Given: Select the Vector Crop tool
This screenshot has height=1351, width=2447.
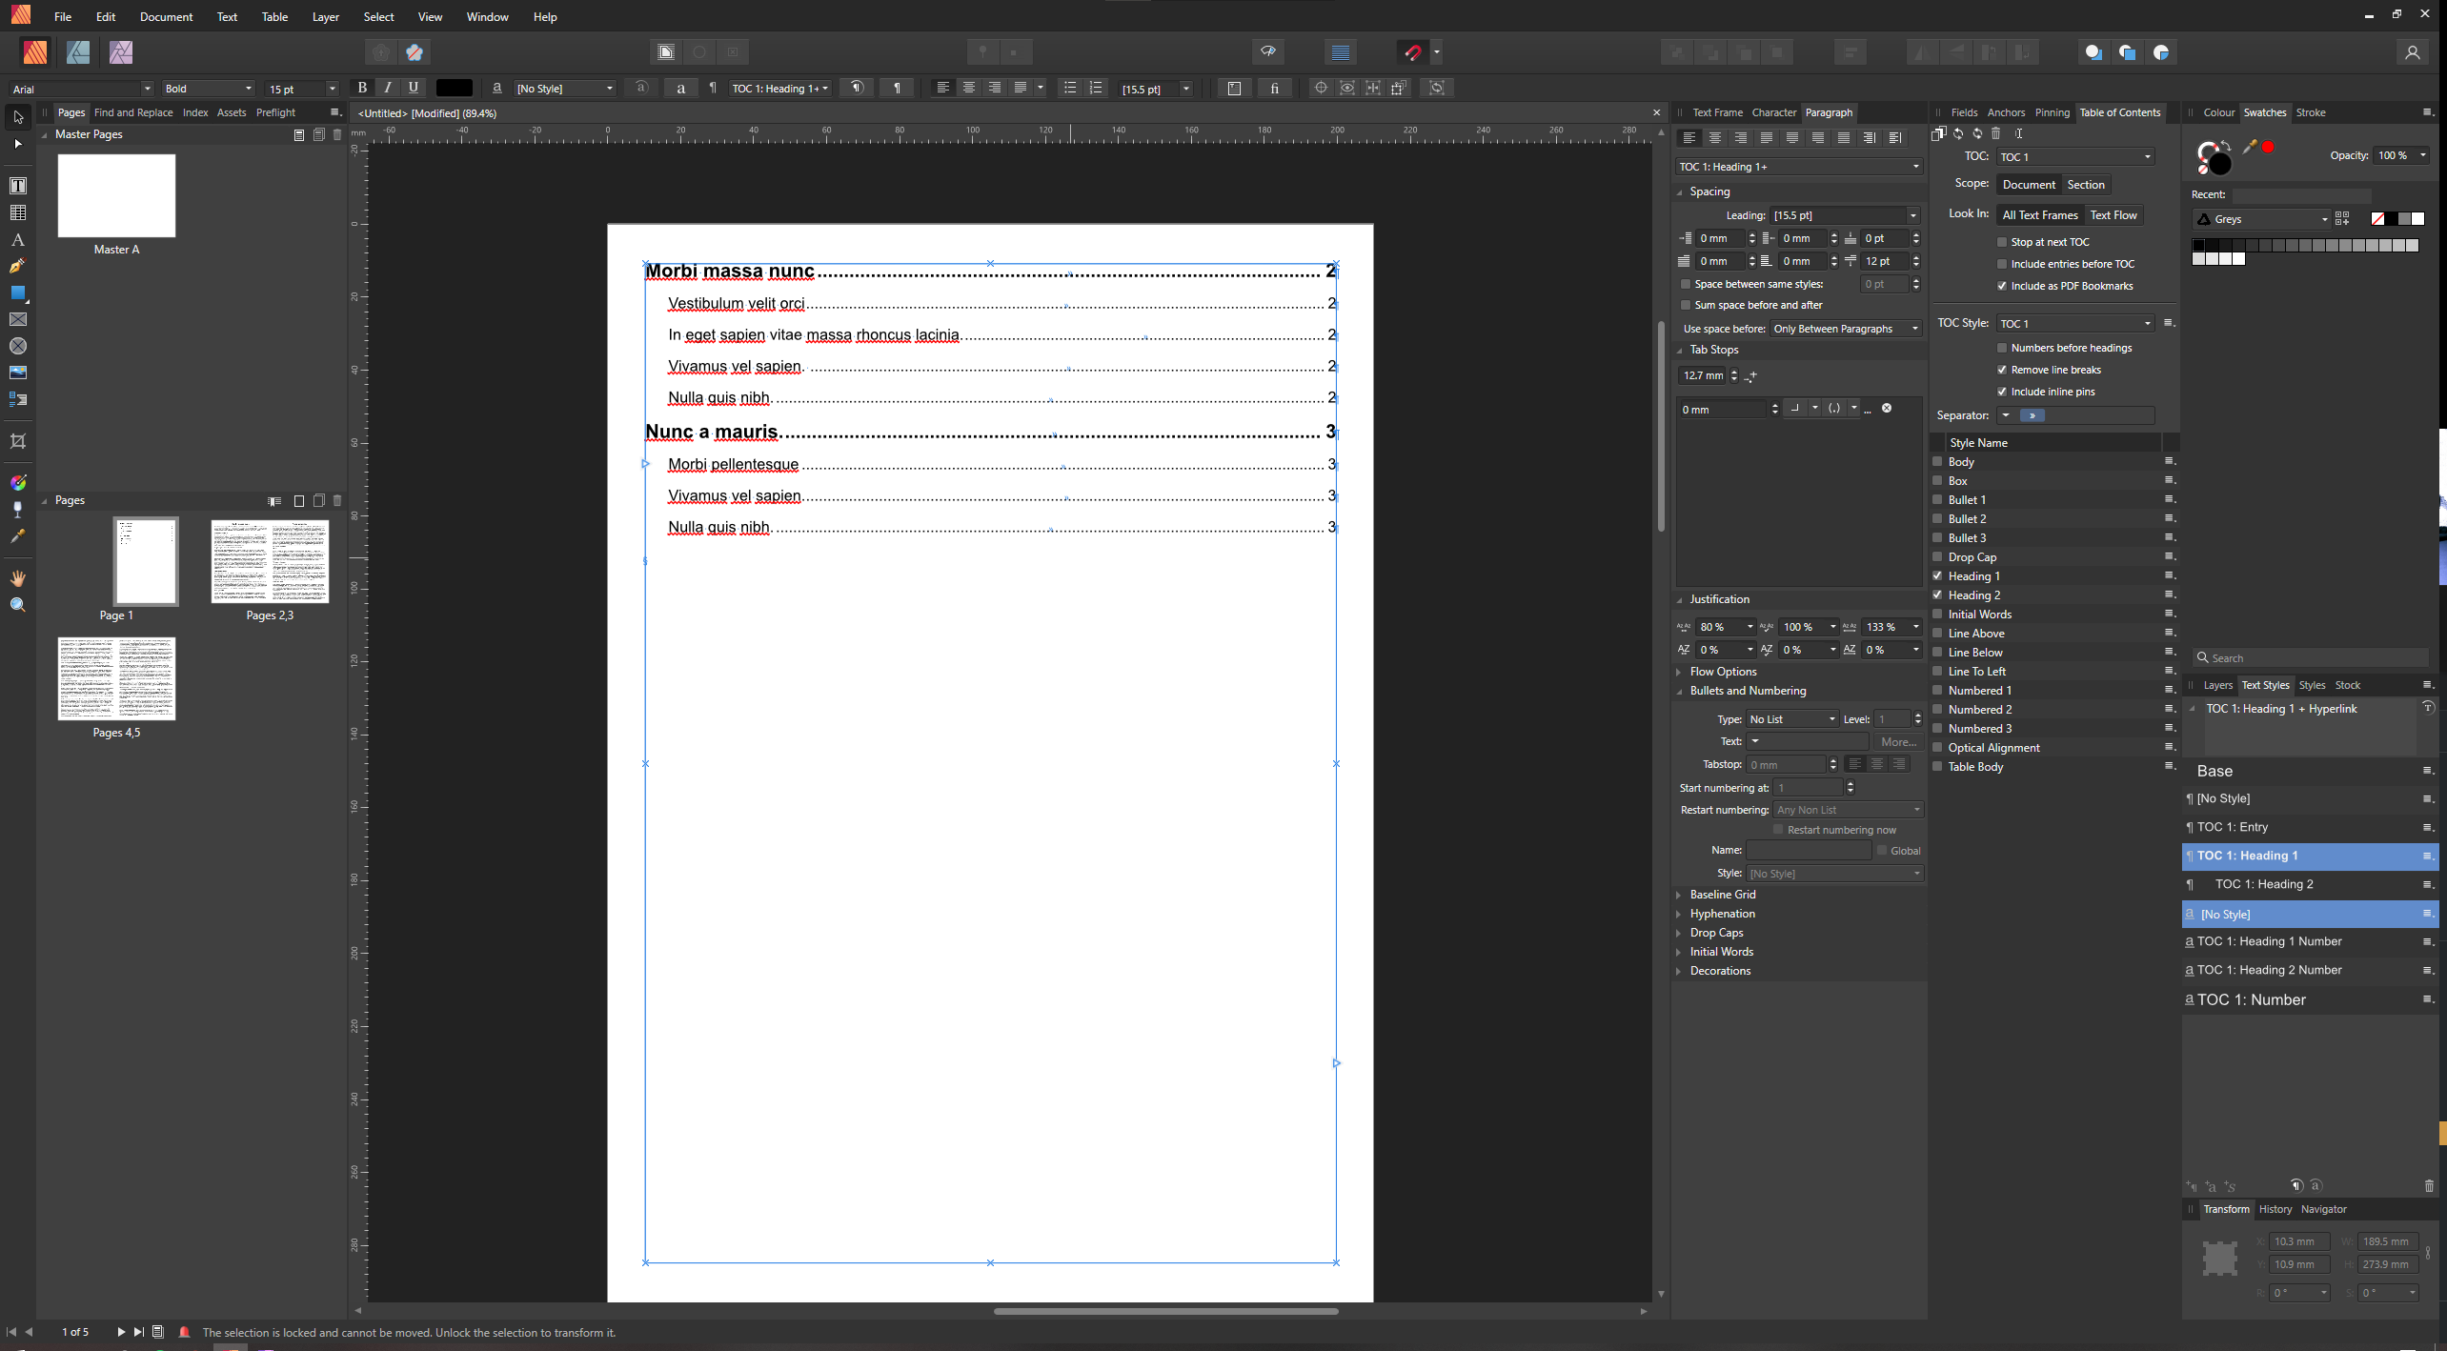Looking at the screenshot, I should point(17,440).
